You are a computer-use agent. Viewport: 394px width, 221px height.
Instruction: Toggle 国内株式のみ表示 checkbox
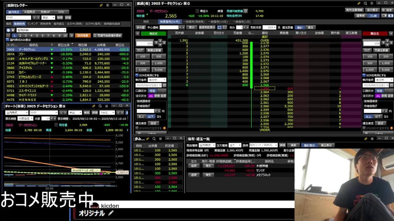click(8, 40)
